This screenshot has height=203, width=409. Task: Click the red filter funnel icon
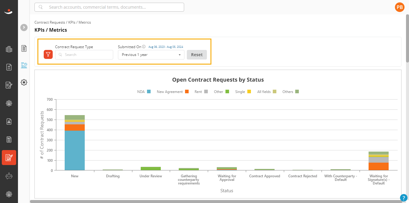pos(48,54)
